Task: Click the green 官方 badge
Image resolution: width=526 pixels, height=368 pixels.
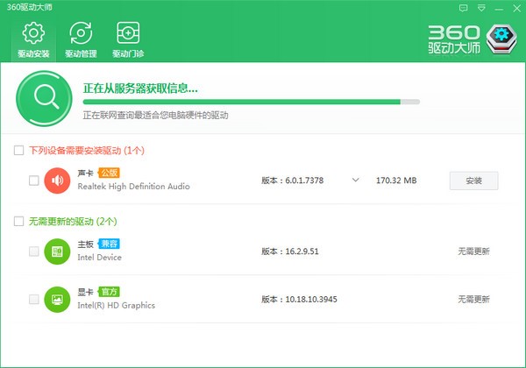Action: (x=109, y=292)
